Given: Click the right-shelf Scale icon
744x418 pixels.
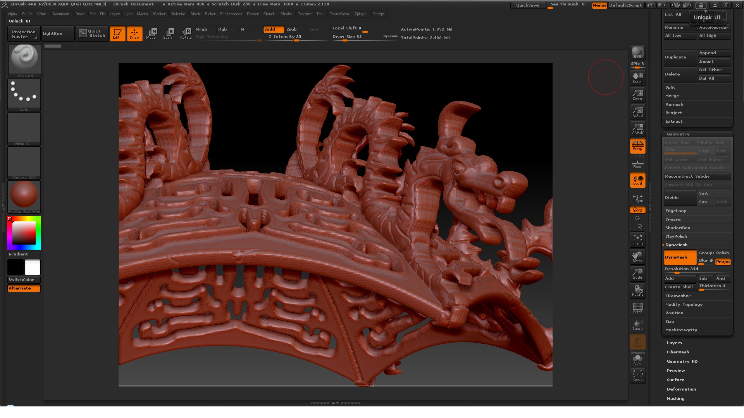Looking at the screenshot, I should (637, 274).
